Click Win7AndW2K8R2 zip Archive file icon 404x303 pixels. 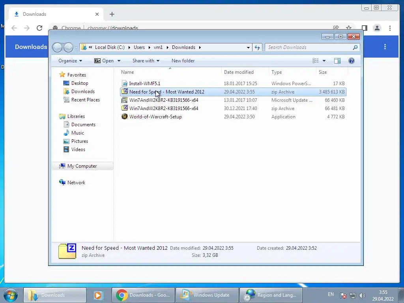click(x=125, y=108)
